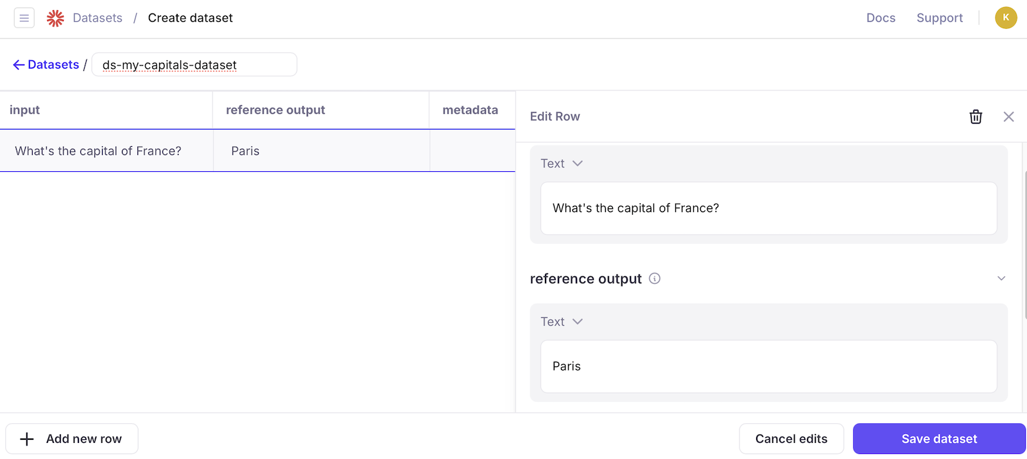Select the What's the capital of France? cell

(x=107, y=151)
